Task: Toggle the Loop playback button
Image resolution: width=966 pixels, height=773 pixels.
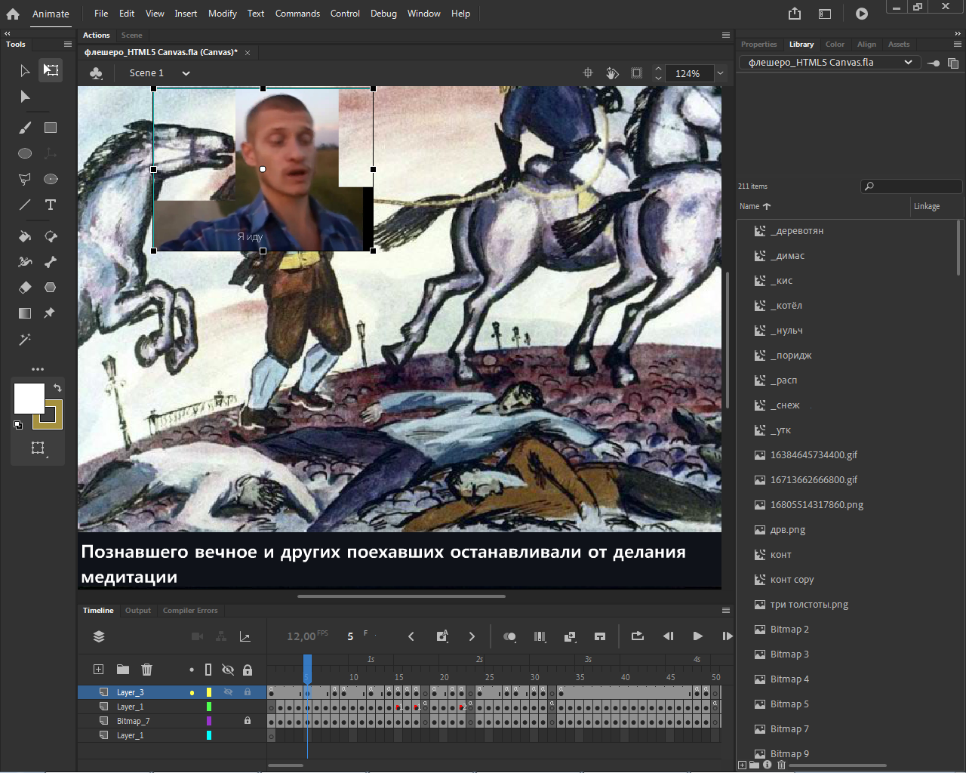Action: [x=638, y=636]
